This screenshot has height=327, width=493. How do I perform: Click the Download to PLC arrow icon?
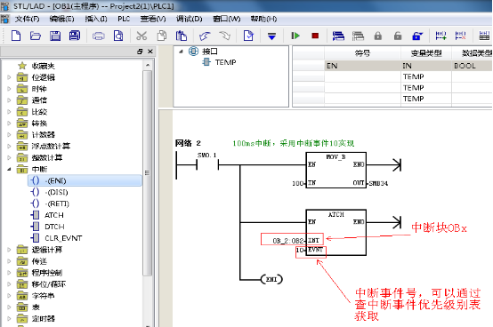click(271, 36)
